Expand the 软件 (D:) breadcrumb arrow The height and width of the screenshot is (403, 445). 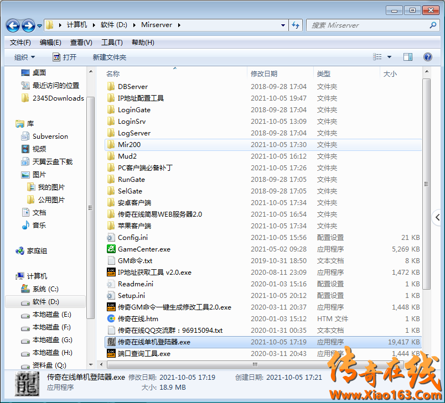134,25
